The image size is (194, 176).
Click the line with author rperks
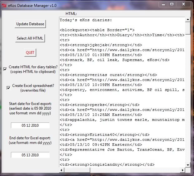pos(100,105)
